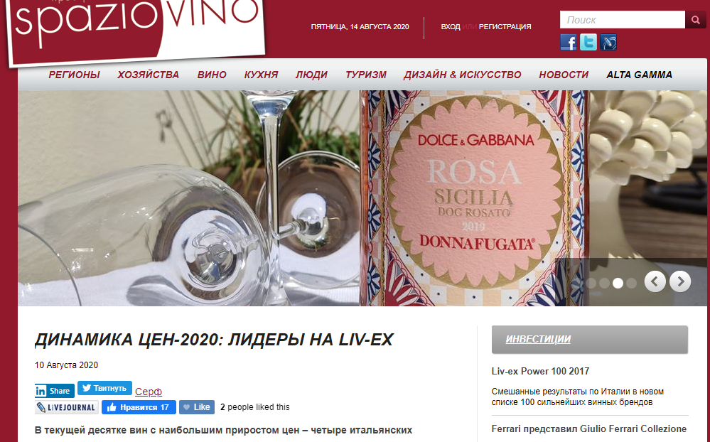Open the ИНВЕСТИЦИИ section header link
The width and height of the screenshot is (710, 442).
(x=538, y=339)
